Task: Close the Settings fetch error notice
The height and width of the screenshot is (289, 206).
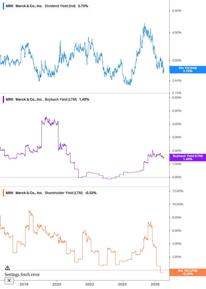Action: (x=9, y=281)
